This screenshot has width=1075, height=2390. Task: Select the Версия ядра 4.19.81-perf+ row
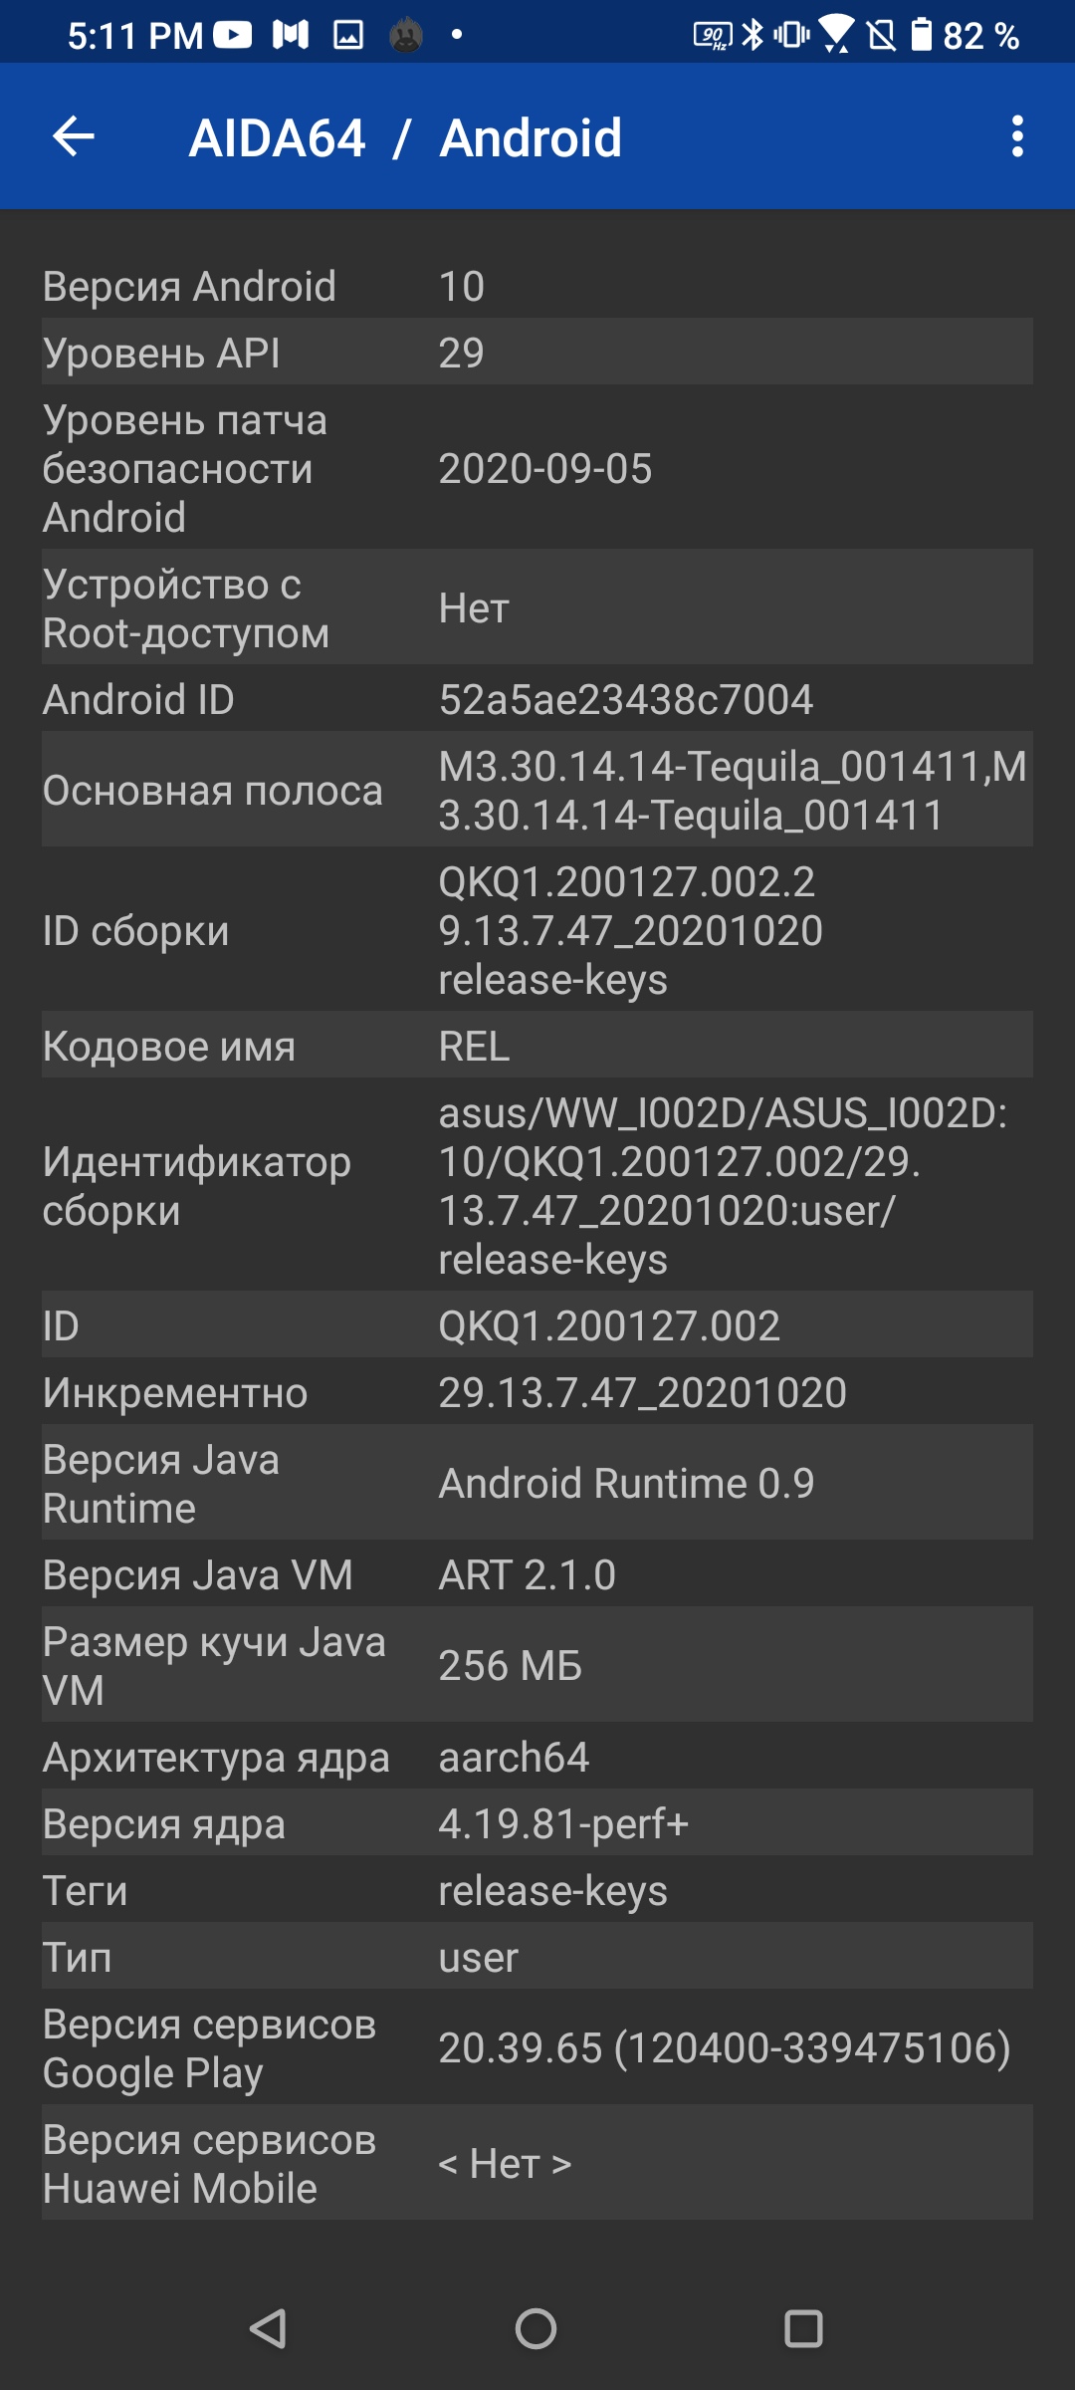point(537,1823)
